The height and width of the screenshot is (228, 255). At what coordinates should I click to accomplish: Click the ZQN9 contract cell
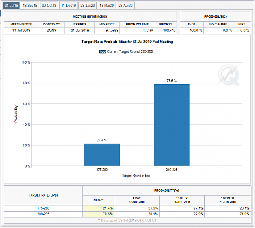coord(51,31)
